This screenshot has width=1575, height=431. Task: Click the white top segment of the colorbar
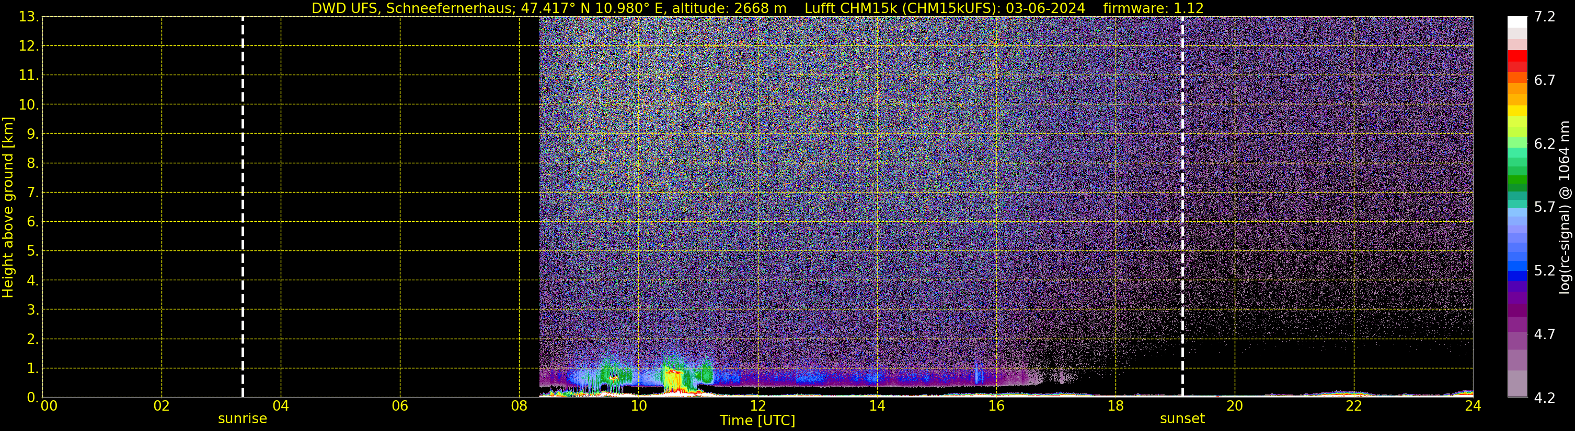(1517, 22)
